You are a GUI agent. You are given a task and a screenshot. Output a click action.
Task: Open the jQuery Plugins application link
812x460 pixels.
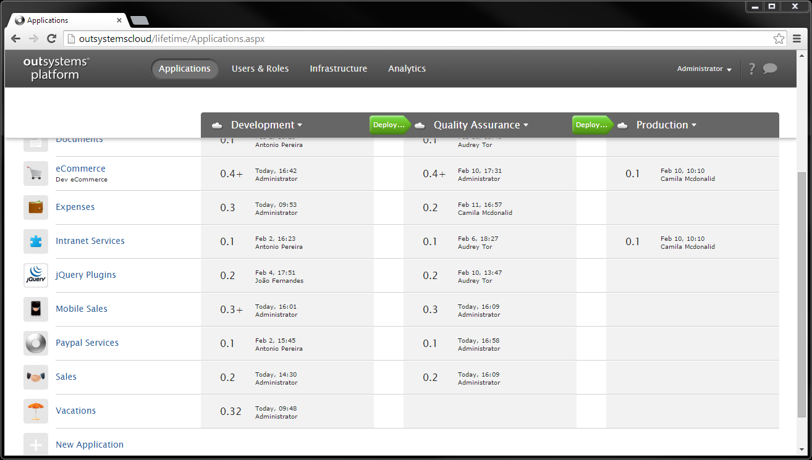(x=86, y=275)
